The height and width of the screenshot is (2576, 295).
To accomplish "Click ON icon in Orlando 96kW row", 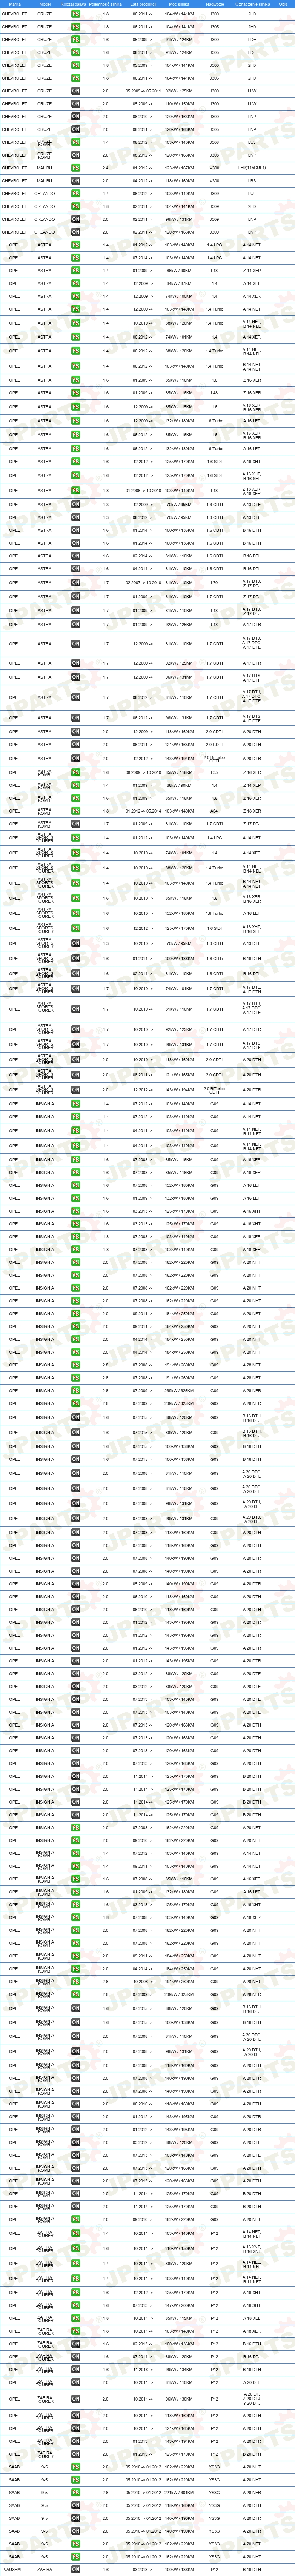I will coord(76,219).
